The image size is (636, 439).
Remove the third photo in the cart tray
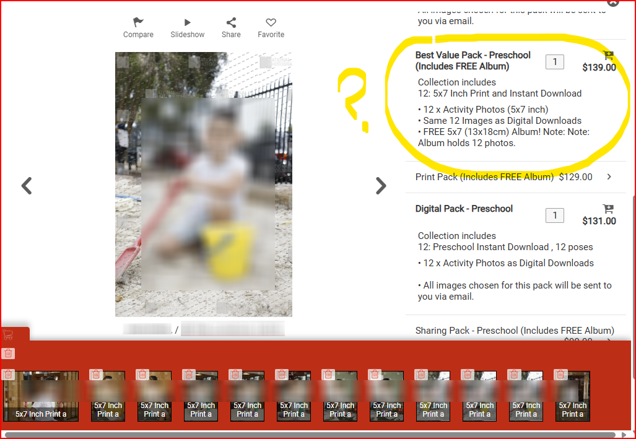click(x=142, y=374)
